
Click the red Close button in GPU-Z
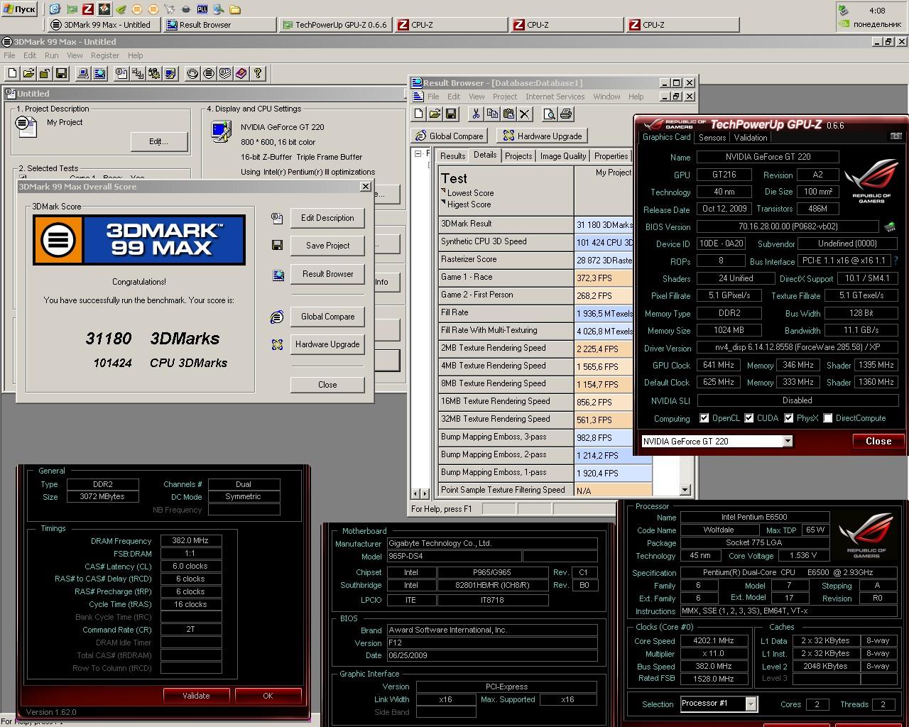[878, 441]
